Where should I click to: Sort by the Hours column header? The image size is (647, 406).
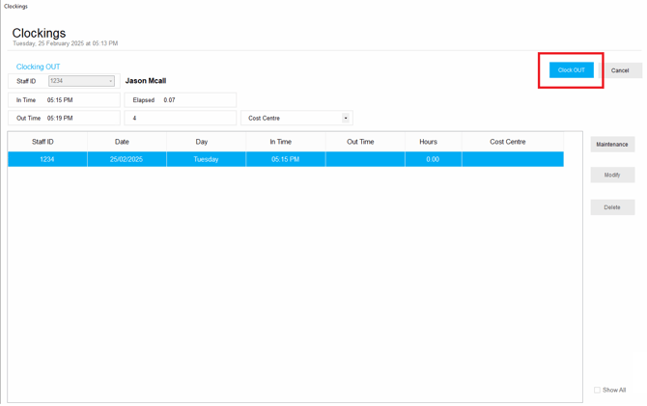click(428, 142)
